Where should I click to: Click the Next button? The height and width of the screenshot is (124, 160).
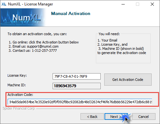116,117
